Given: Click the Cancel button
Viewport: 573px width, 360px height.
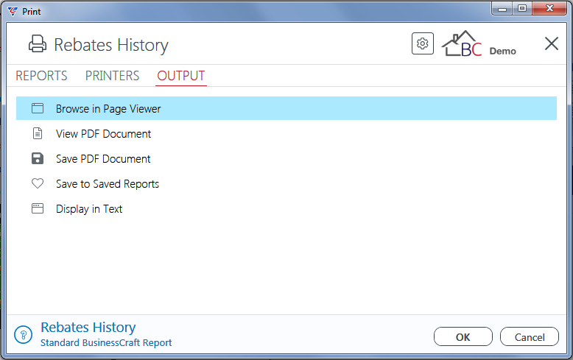Looking at the screenshot, I should (529, 336).
